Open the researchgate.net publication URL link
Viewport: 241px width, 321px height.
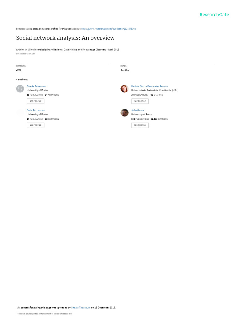[x=108, y=29]
